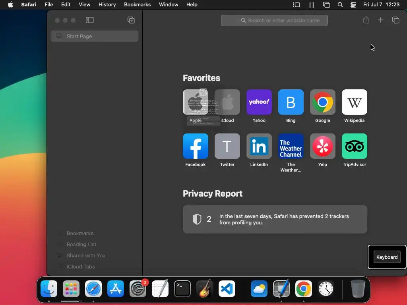Launch Terminal from the Dock
The width and height of the screenshot is (407, 305).
(x=182, y=289)
